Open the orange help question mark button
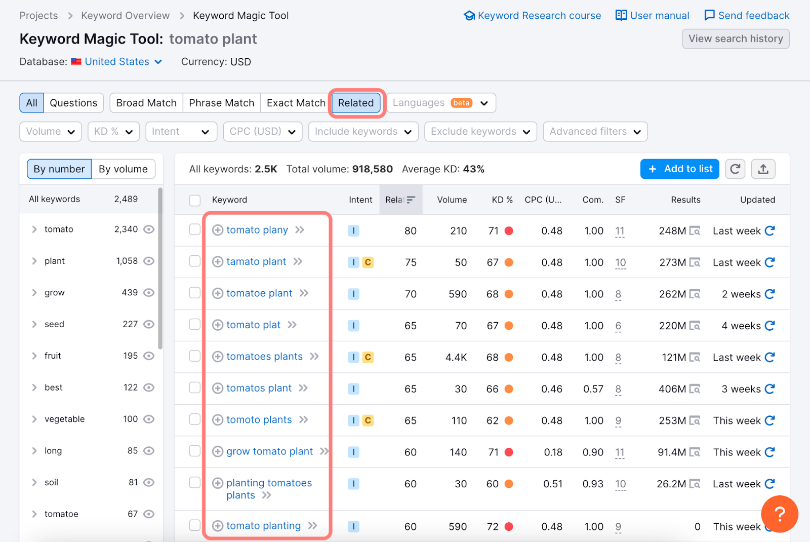810x542 pixels. [780, 514]
